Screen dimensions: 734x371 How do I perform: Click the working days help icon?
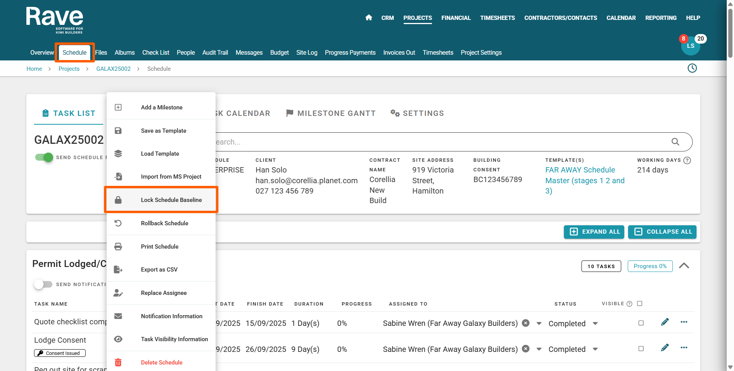click(x=687, y=160)
